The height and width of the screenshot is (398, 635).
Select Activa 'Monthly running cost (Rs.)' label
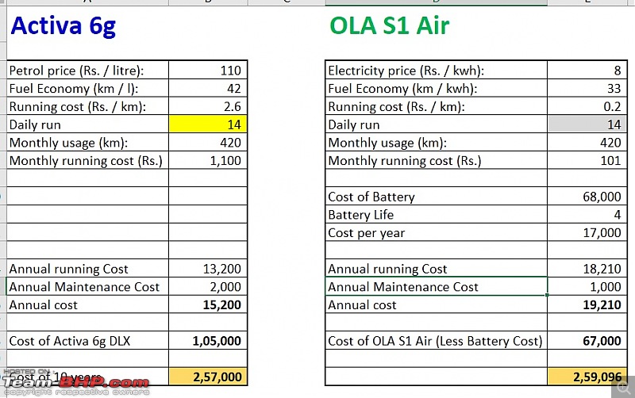click(x=87, y=160)
